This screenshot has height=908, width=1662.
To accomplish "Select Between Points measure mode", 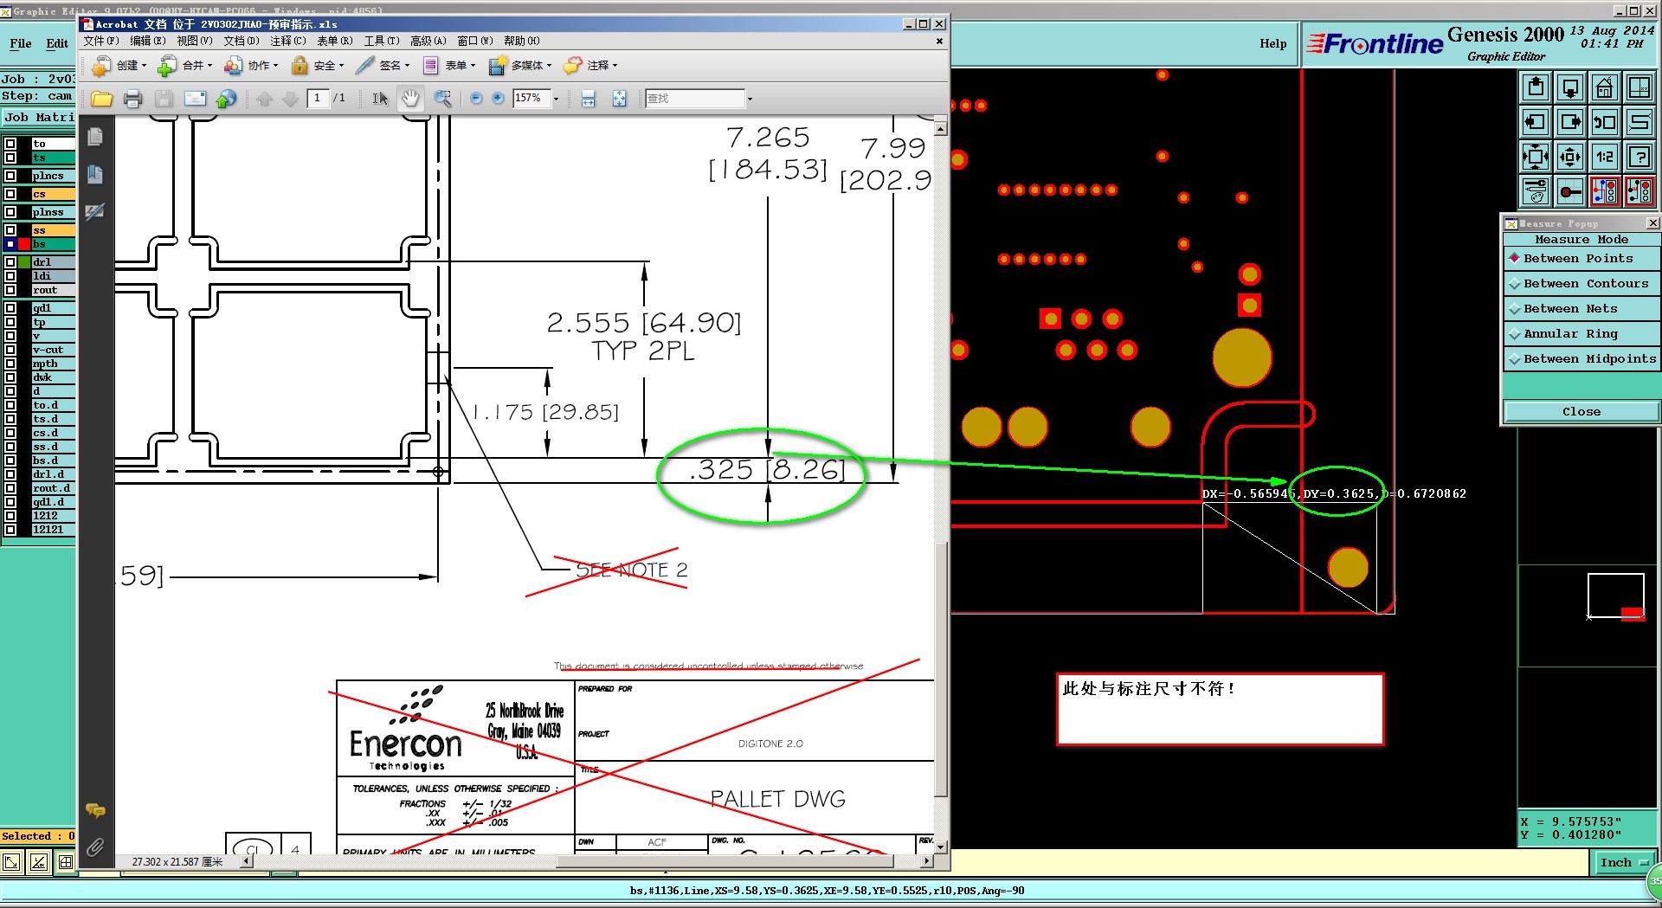I will pos(1581,259).
